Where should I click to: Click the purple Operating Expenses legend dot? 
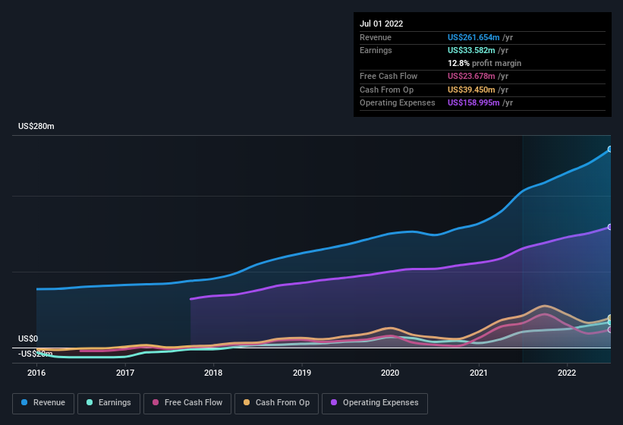coord(335,403)
